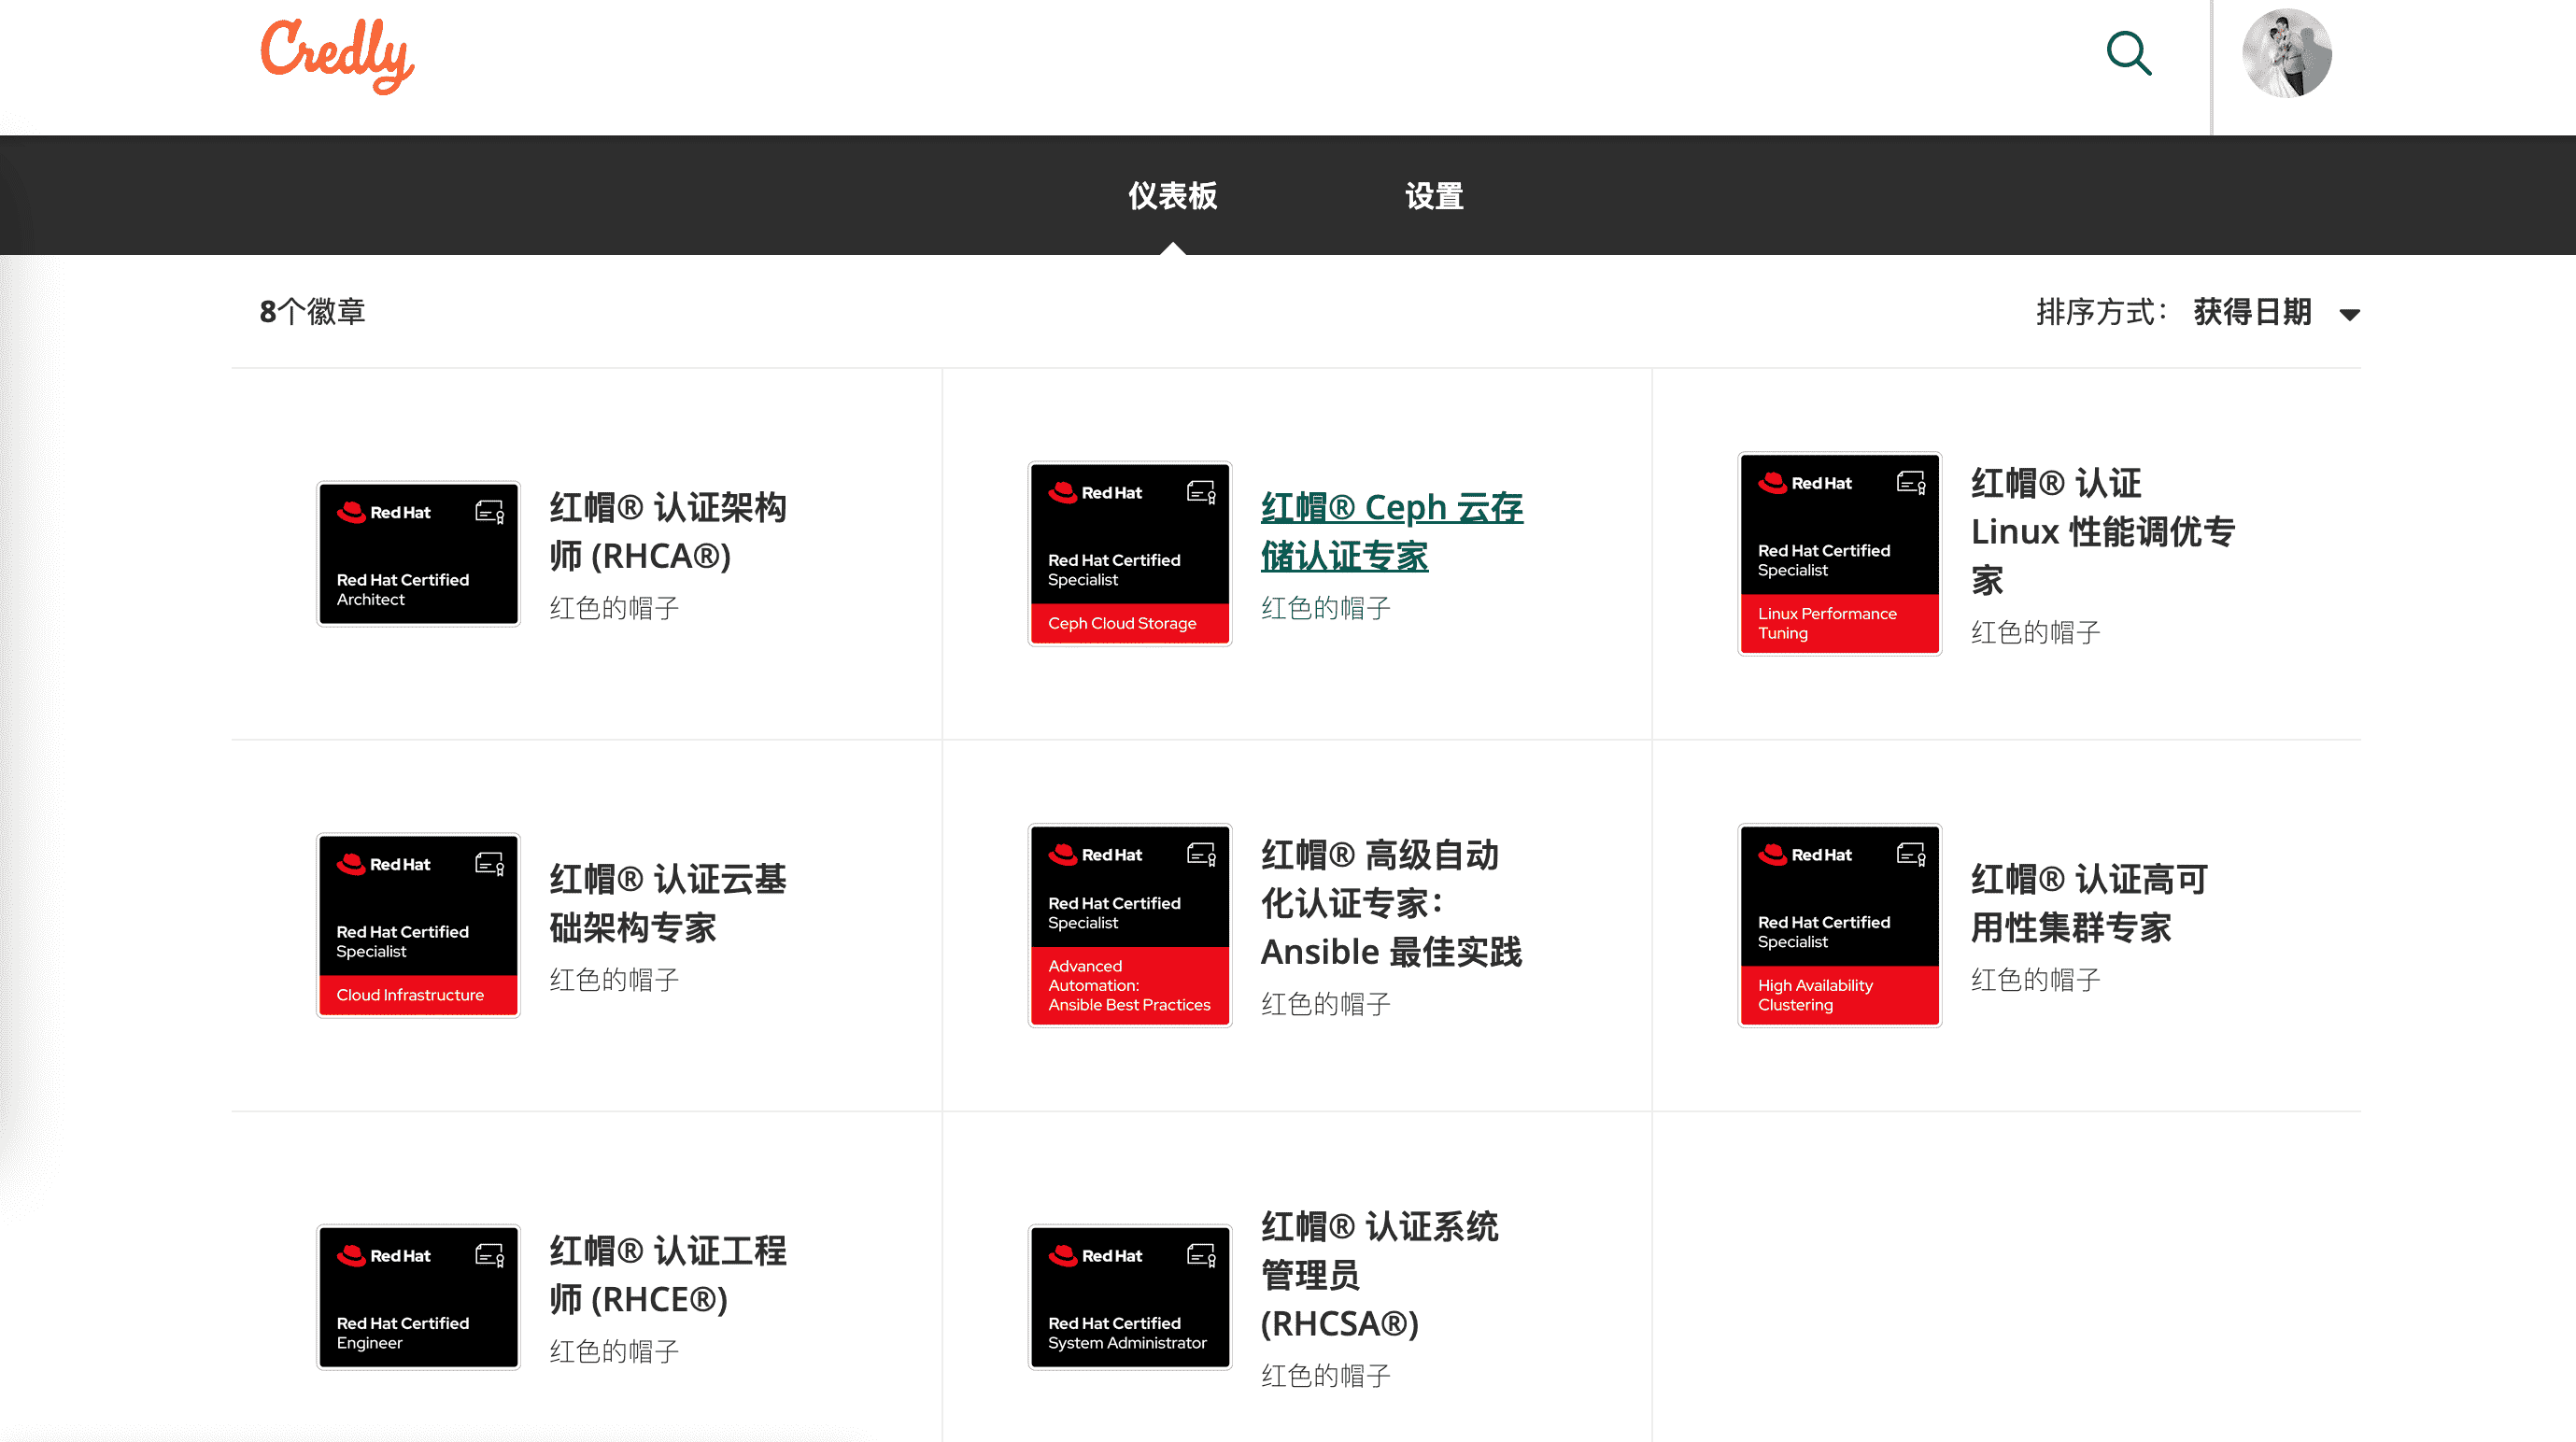
Task: Open the search magnifier icon
Action: [2129, 54]
